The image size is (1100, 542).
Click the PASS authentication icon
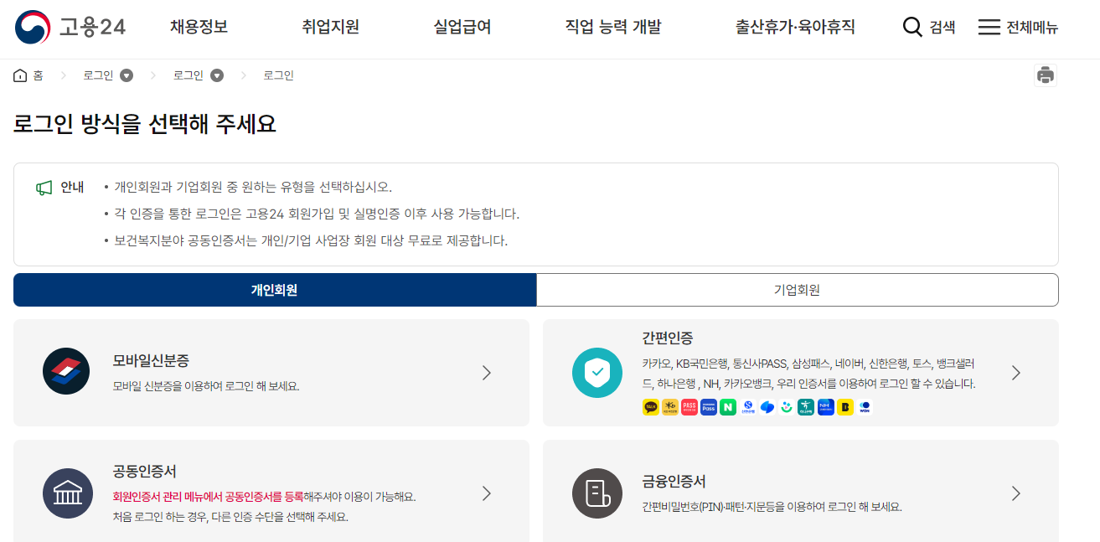[x=689, y=407]
